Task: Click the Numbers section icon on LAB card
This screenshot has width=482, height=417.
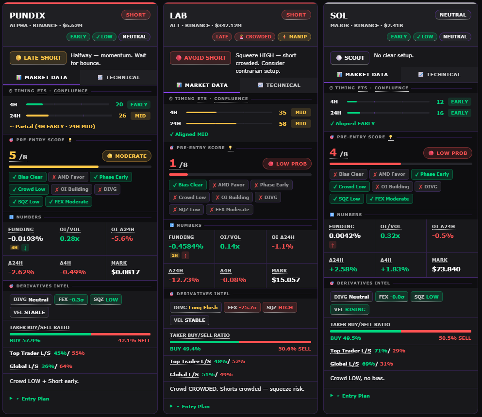Action: pyautogui.click(x=172, y=225)
